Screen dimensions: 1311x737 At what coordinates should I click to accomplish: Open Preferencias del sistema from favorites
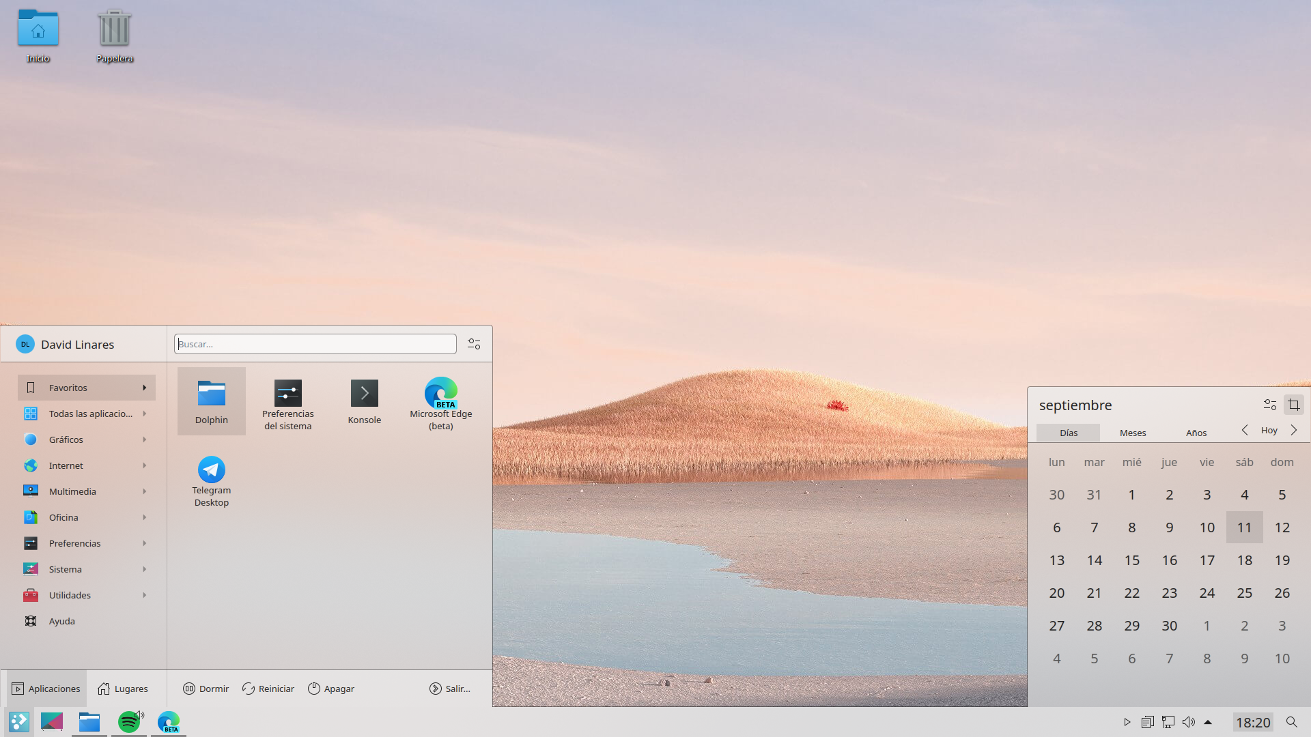click(288, 404)
